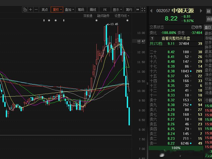
Task: Activate the 画线 drawing tool
Action: [93, 10]
